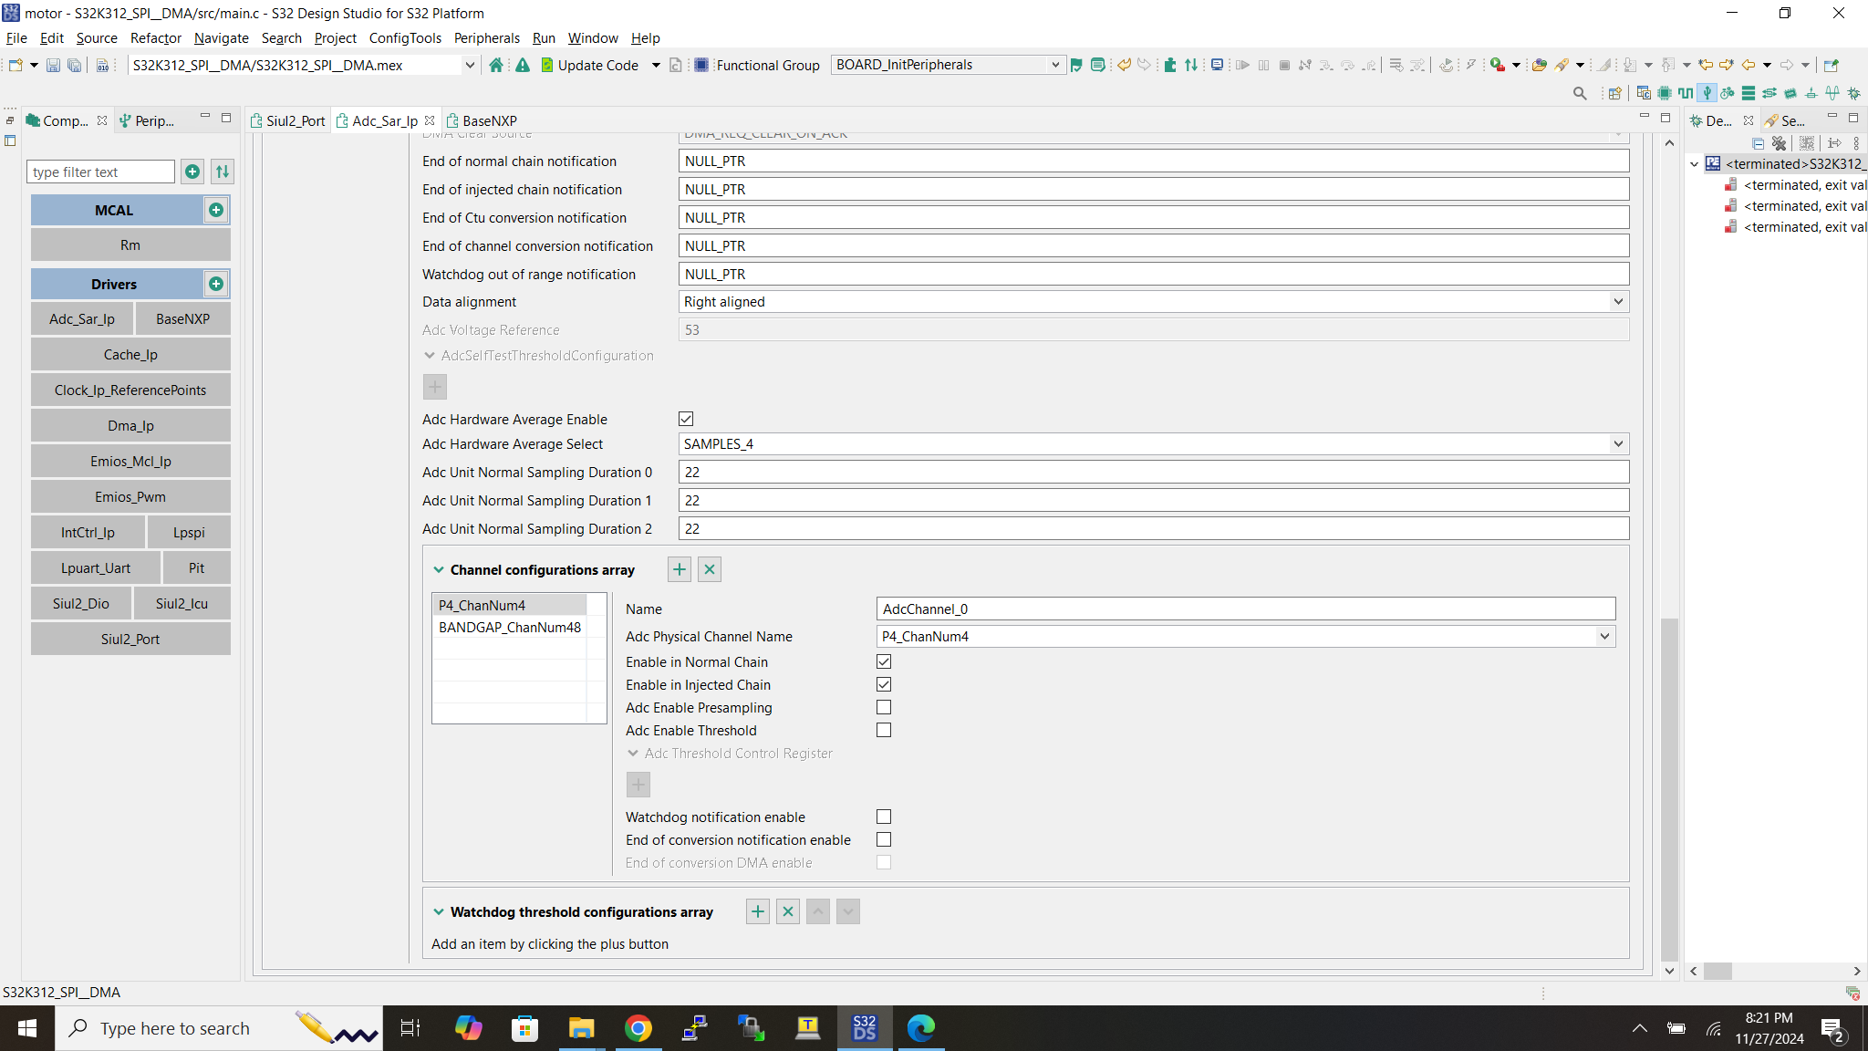Image resolution: width=1868 pixels, height=1051 pixels.
Task: Enable Watchdog notification enable
Action: point(883,816)
